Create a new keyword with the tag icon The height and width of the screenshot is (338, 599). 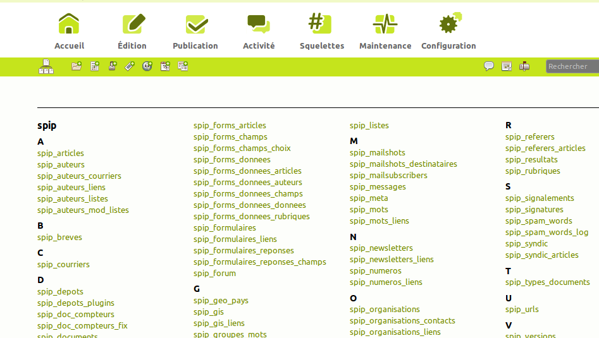coord(130,66)
